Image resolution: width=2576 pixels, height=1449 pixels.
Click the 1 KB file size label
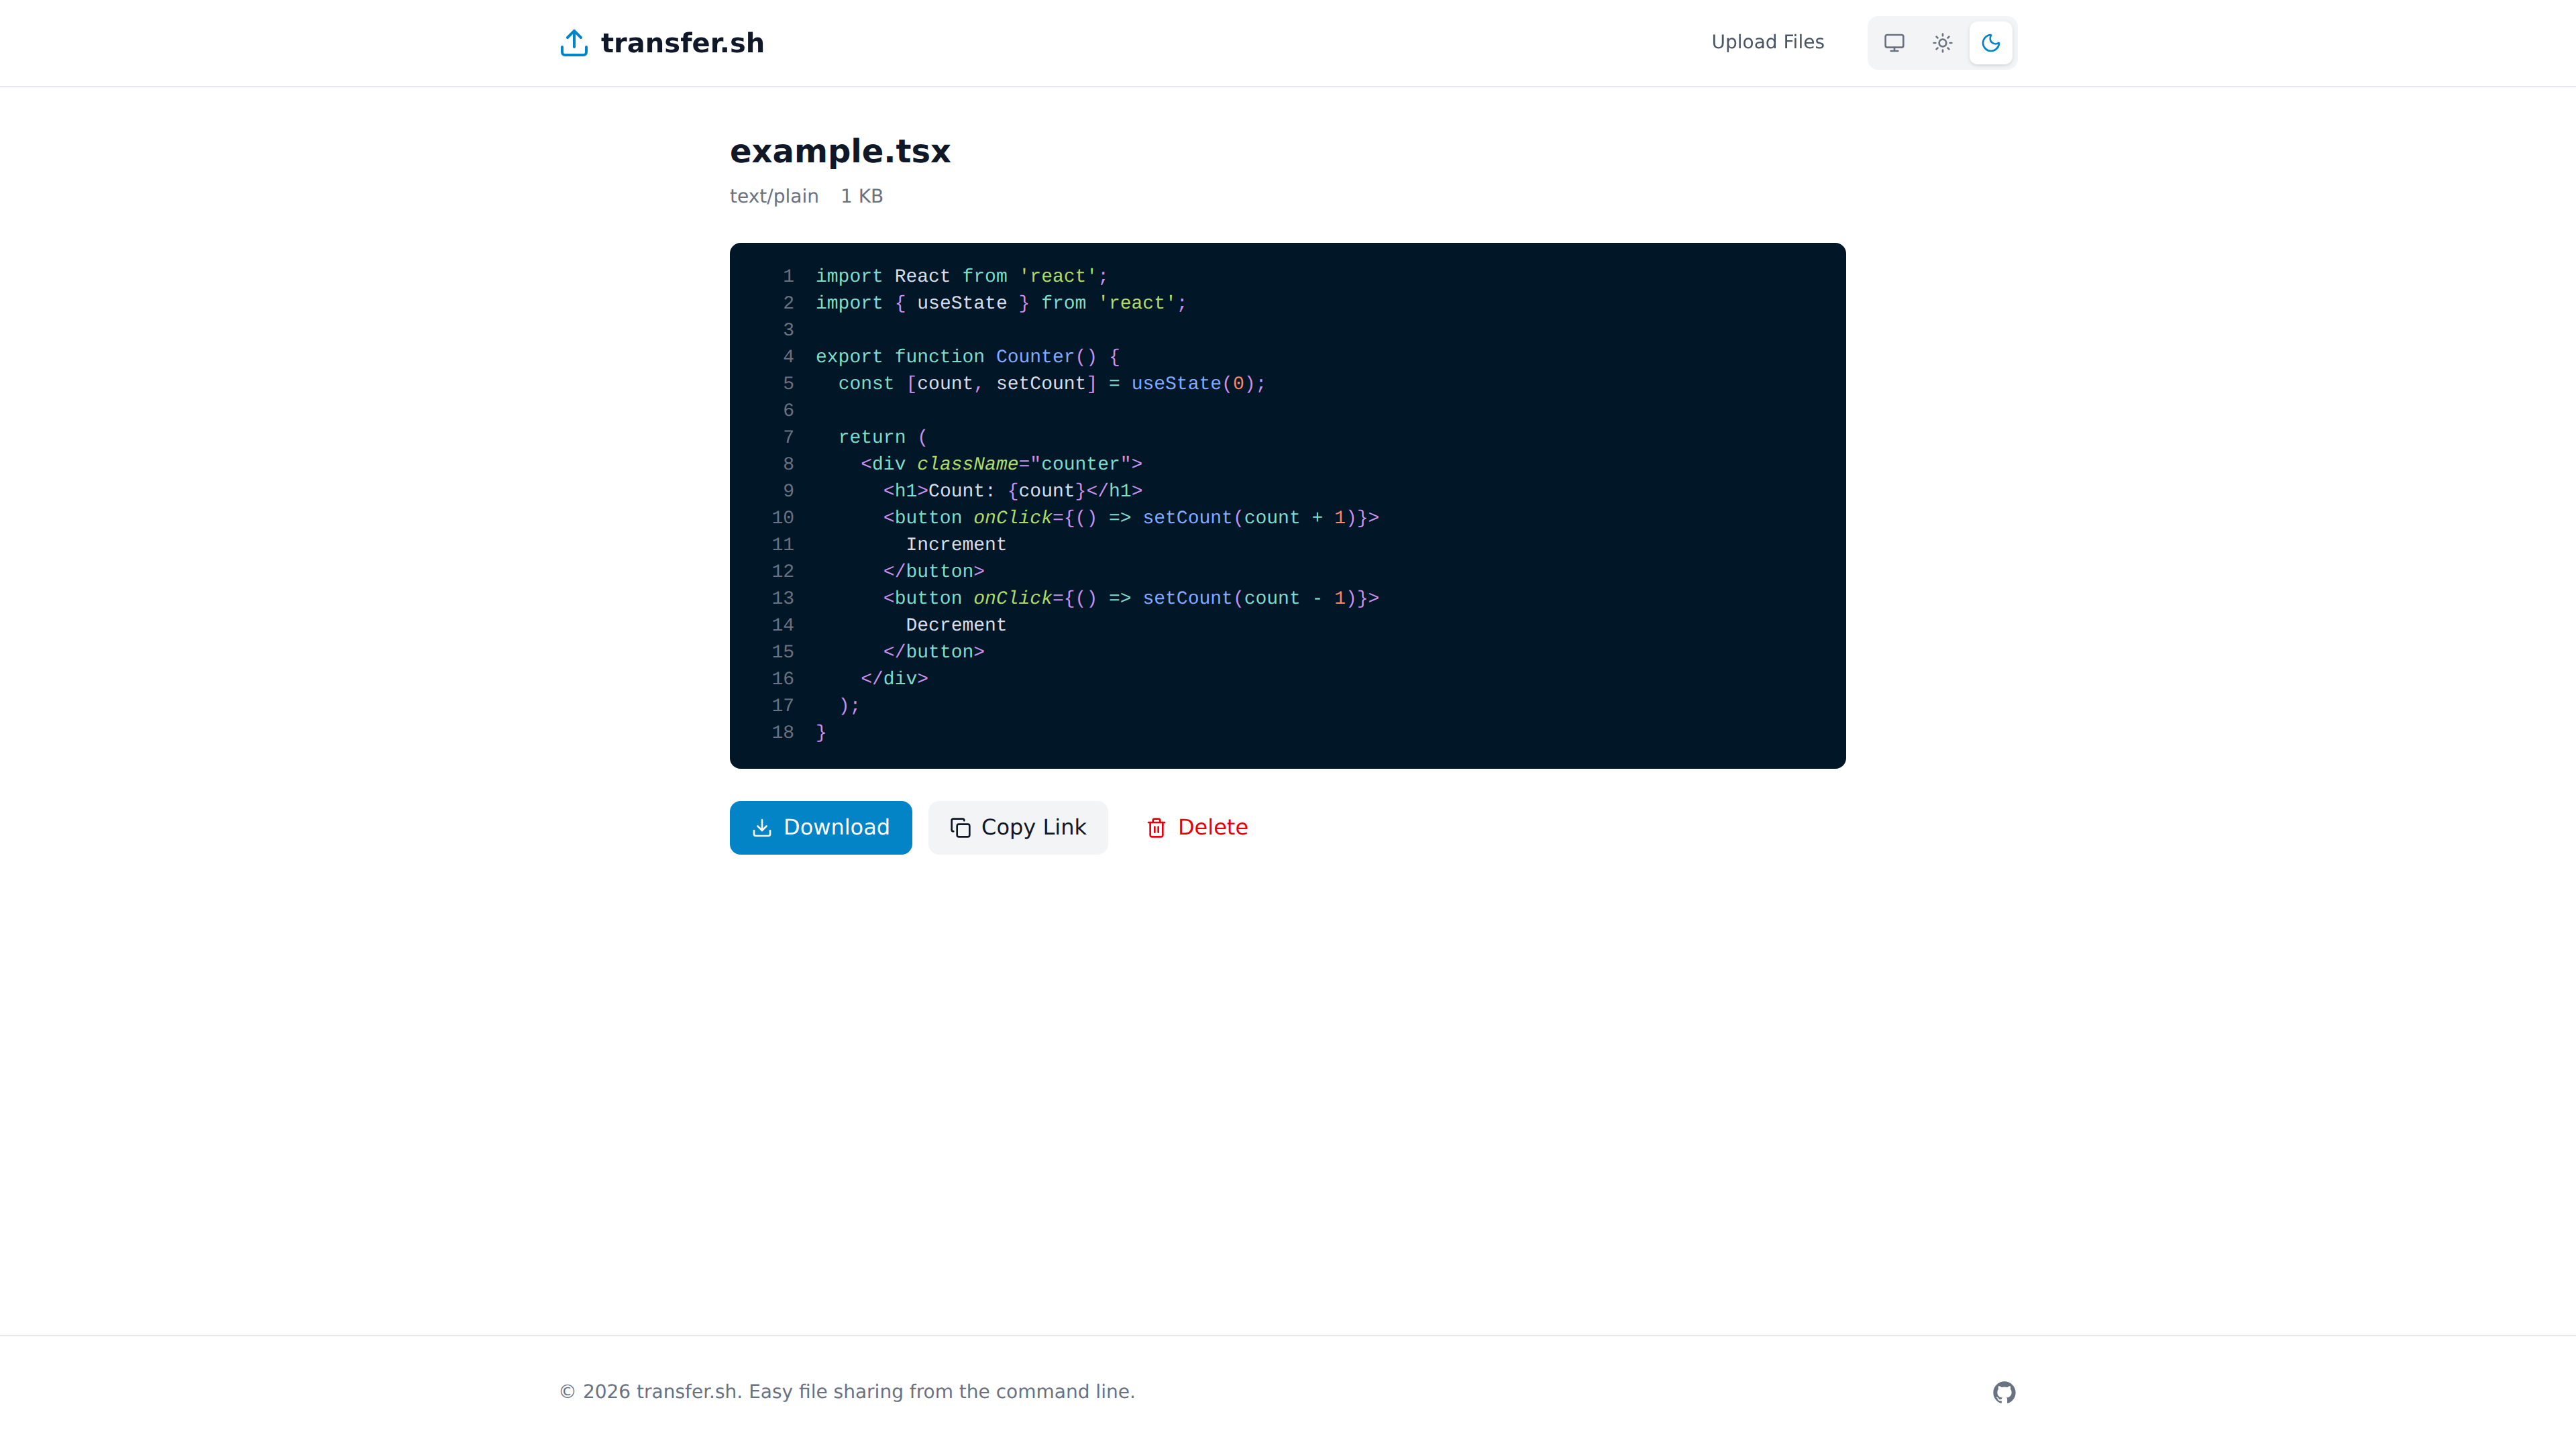point(861,196)
